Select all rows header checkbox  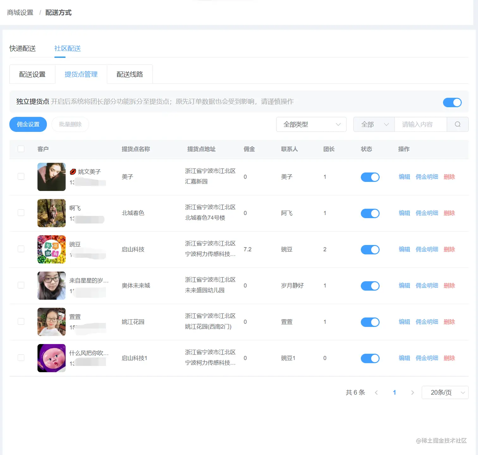(21, 149)
